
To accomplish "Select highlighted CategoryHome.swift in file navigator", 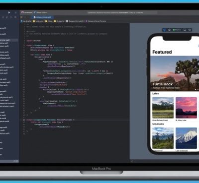I will [x=8, y=40].
